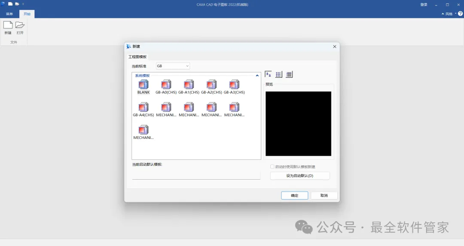Screen dimensions: 464x246
Task: Select the GB-A4(CHS) template
Action: (143, 110)
